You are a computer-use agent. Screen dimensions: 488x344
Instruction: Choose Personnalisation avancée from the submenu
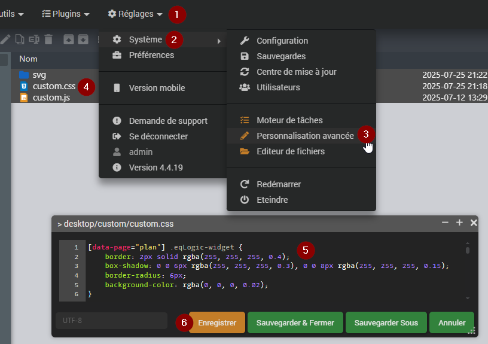305,136
